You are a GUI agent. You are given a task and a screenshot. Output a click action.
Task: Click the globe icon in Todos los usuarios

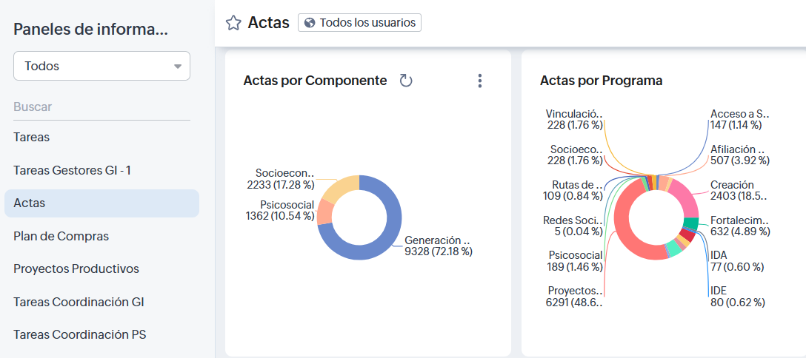pos(310,23)
